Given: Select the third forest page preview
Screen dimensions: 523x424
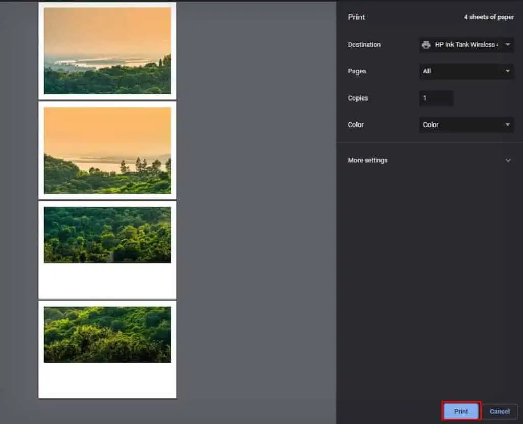Looking at the screenshot, I should (x=108, y=250).
